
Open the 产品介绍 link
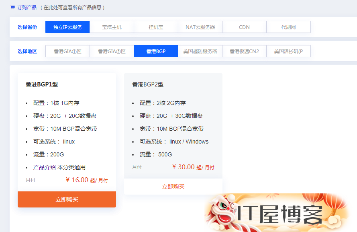point(45,167)
